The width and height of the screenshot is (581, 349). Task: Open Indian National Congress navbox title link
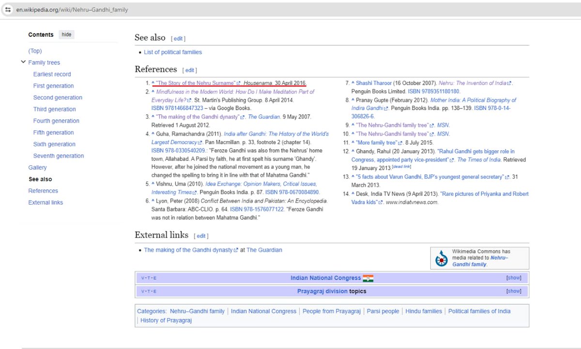[x=325, y=278]
